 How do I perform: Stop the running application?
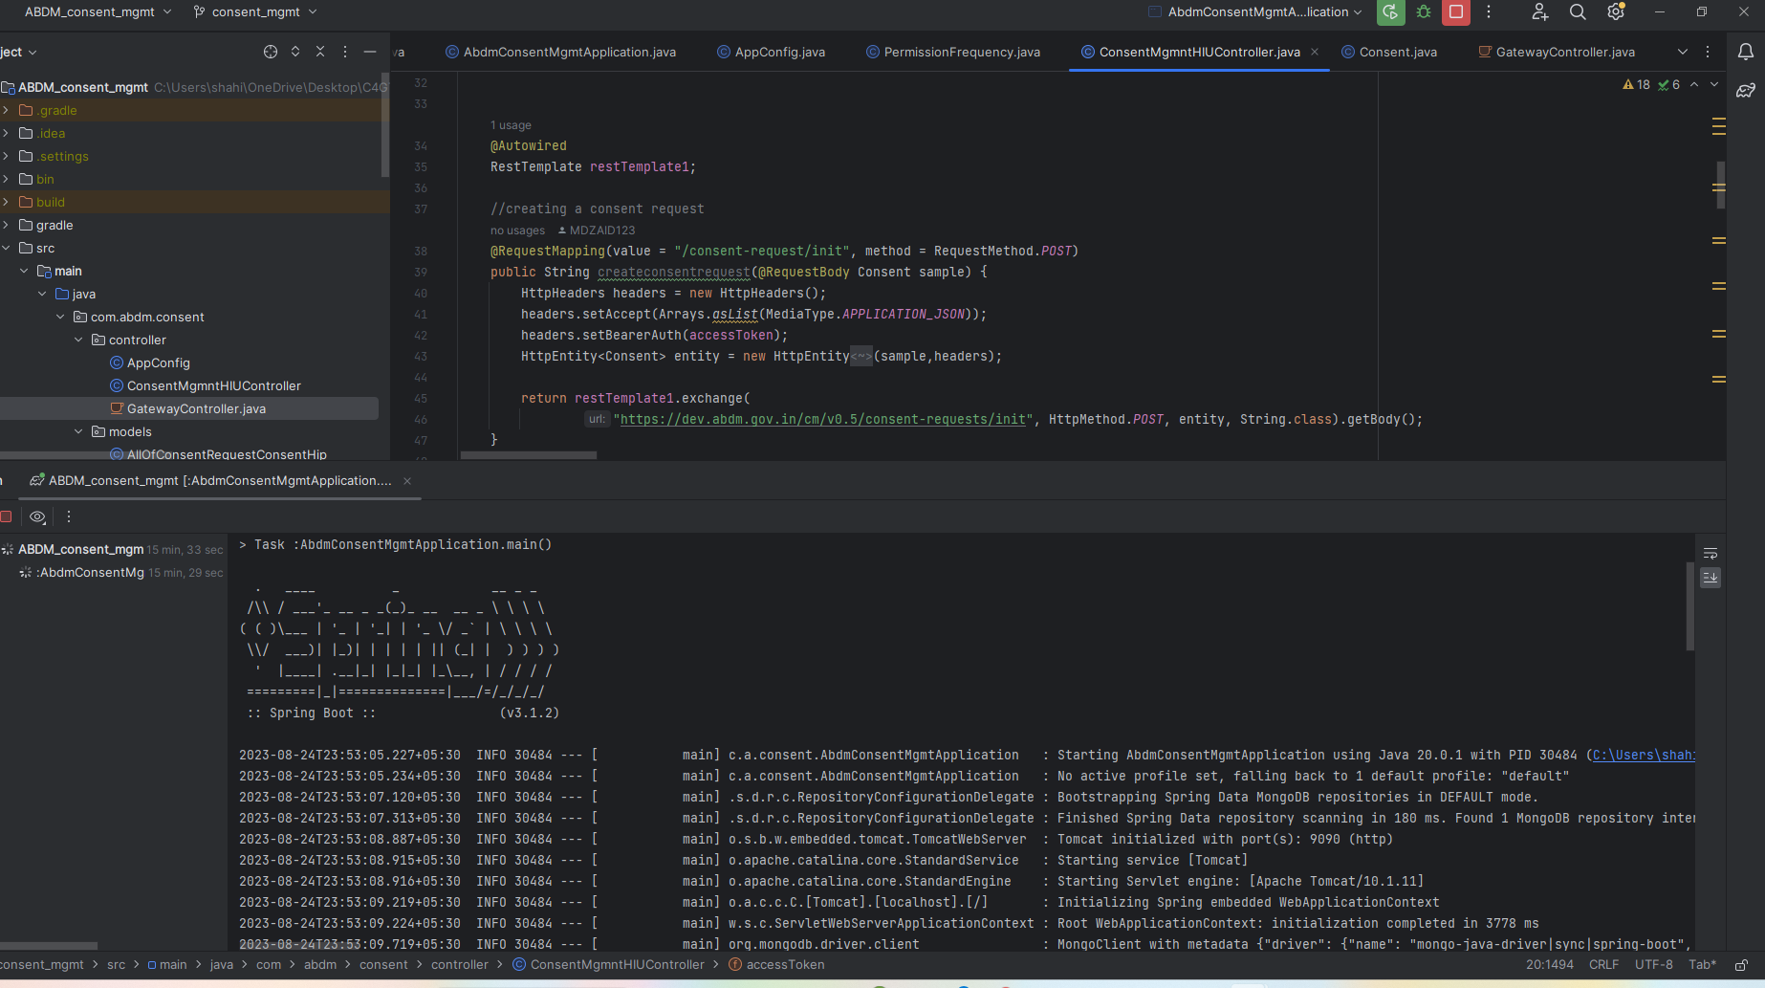tap(1456, 12)
